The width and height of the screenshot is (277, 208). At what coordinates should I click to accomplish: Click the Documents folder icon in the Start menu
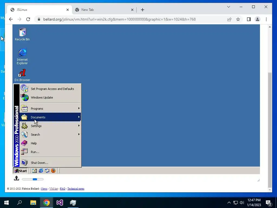coord(24,117)
